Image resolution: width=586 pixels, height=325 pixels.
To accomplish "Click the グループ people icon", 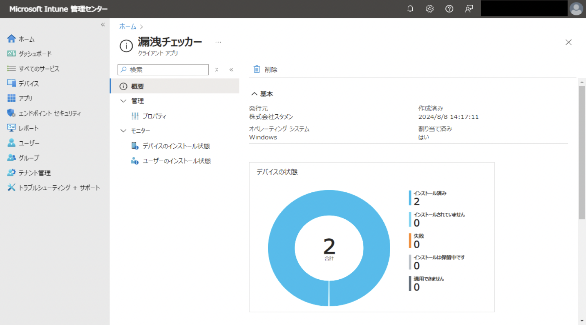I will [11, 158].
